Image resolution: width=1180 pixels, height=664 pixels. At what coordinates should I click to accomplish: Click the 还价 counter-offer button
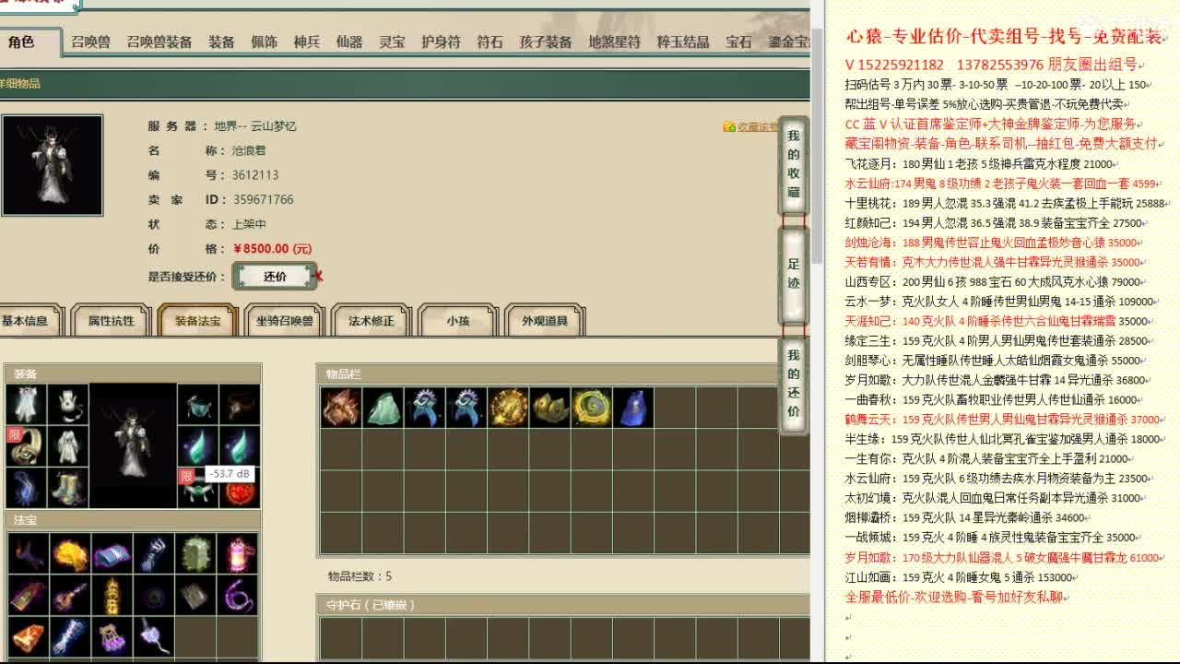click(274, 276)
